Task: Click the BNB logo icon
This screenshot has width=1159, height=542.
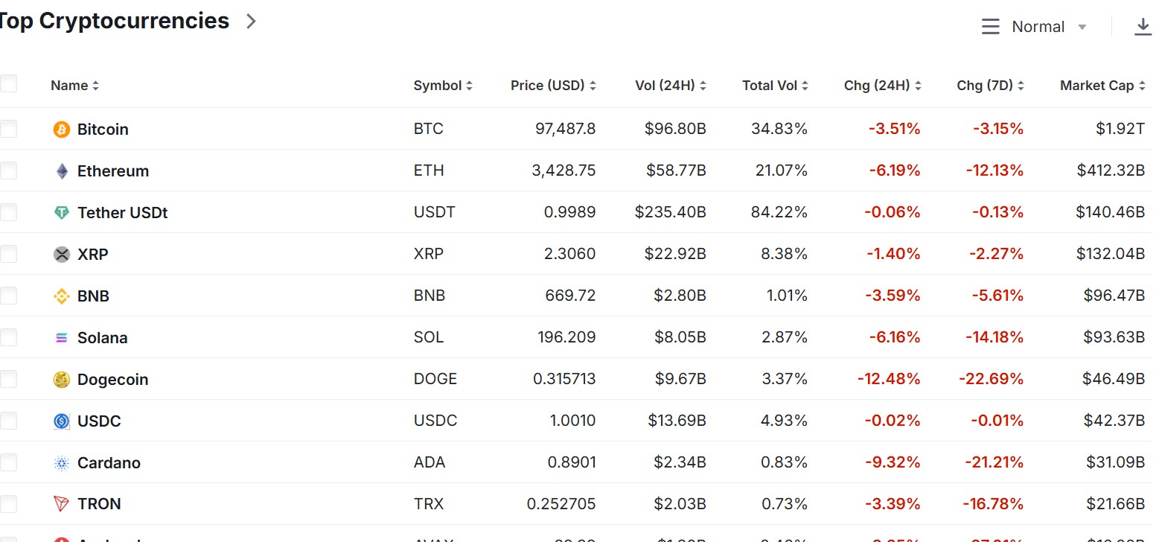Action: [62, 296]
